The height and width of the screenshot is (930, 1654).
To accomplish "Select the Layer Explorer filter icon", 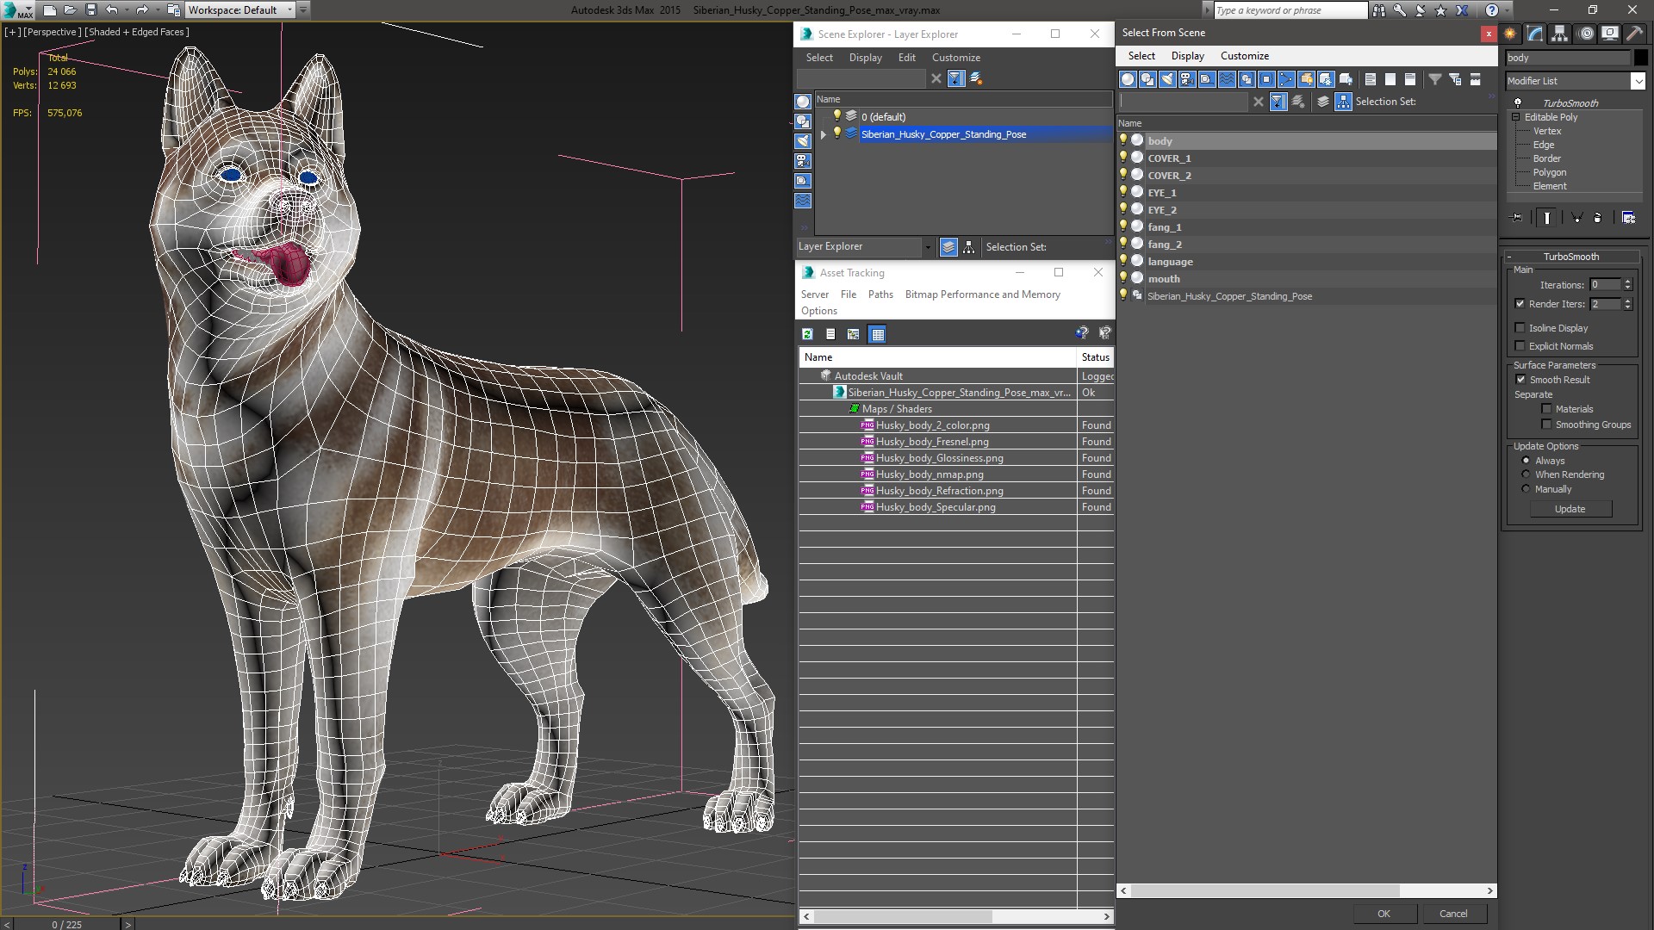I will (x=954, y=77).
